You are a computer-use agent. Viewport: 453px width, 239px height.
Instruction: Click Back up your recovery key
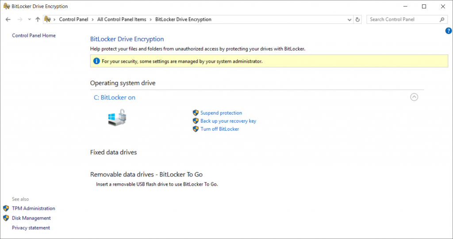tap(228, 121)
